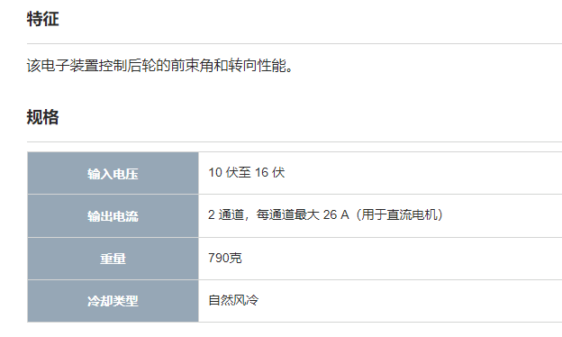Viewport: 562px width, 337px height.
Task: Click the word 转向性能 in the description
Action: (257, 66)
